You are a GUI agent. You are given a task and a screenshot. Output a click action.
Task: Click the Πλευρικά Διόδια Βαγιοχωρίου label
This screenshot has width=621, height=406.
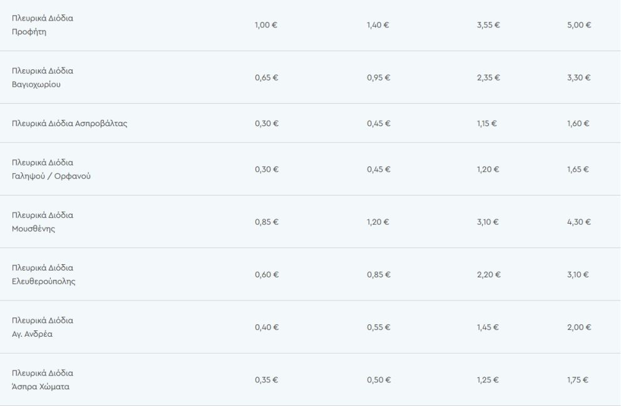point(43,77)
